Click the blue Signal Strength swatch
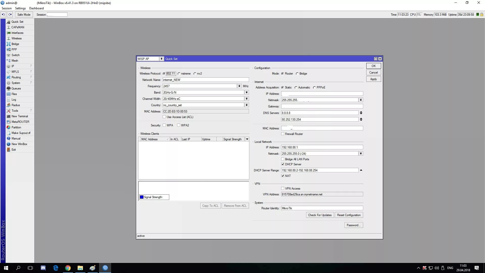 click(x=142, y=197)
